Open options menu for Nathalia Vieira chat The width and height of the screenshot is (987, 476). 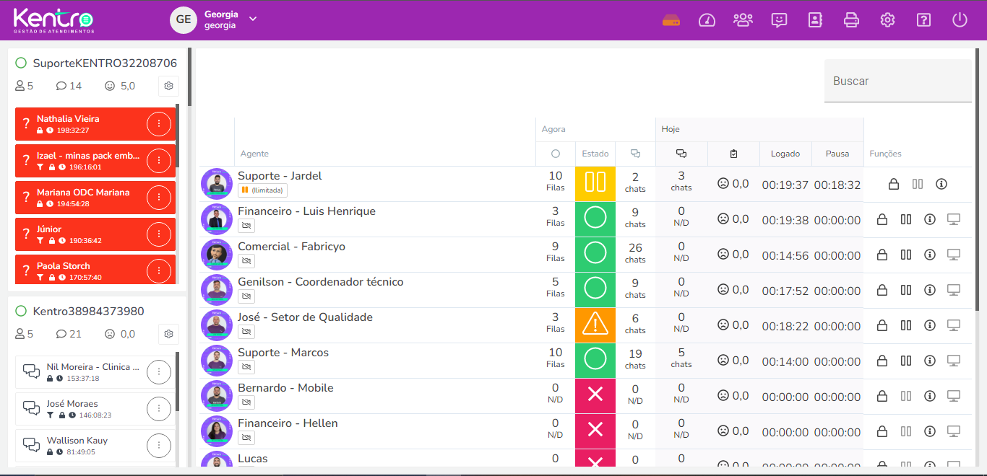159,124
